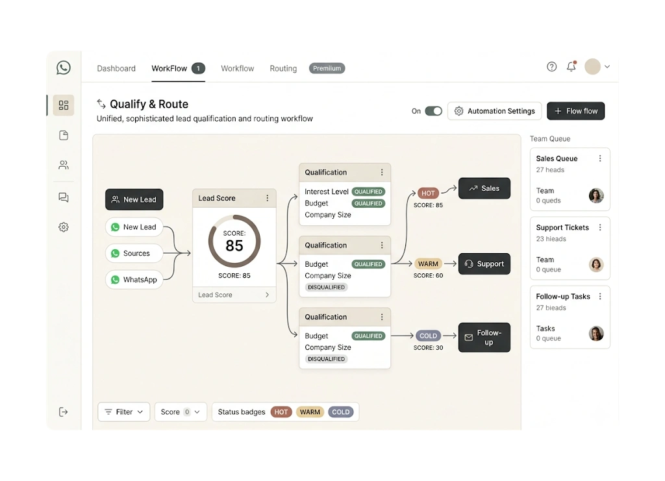This screenshot has height=481, width=665.
Task: Open Automation Settings
Action: pos(494,111)
